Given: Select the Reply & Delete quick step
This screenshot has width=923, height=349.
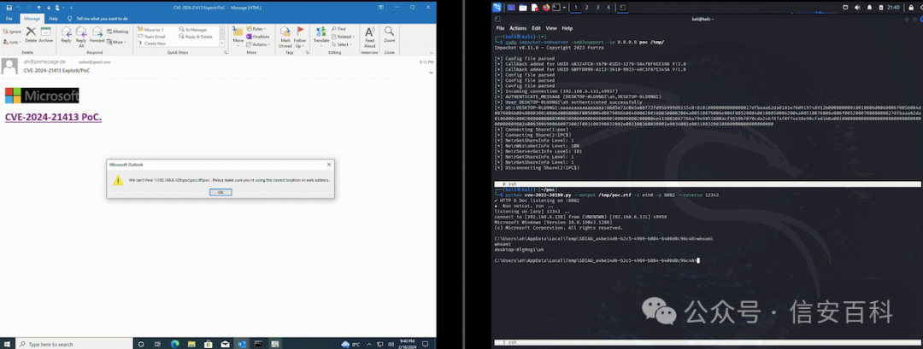Looking at the screenshot, I should pos(196,37).
